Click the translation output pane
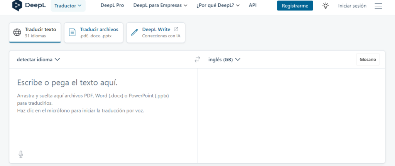395x166 pixels. 291,116
